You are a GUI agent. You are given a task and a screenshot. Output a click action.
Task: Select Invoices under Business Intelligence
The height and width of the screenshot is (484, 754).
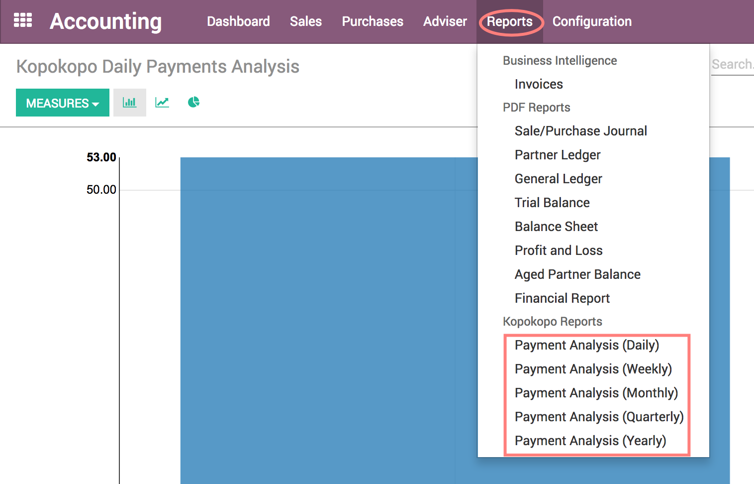point(539,84)
